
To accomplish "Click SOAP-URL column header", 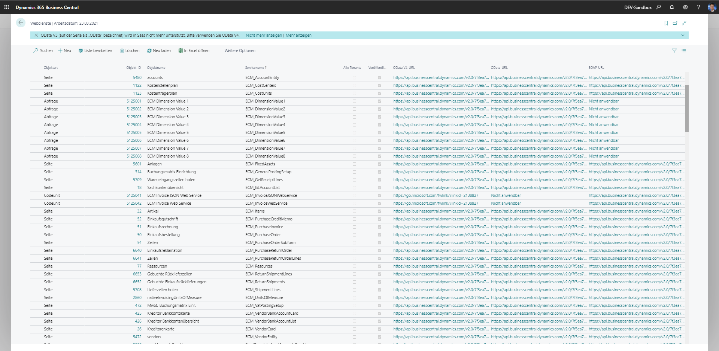I will 596,68.
